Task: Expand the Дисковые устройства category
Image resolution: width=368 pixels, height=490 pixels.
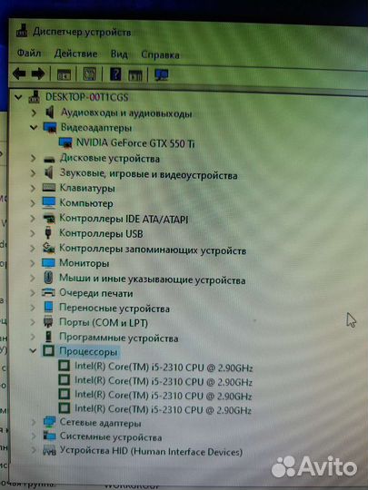Action: pos(33,158)
